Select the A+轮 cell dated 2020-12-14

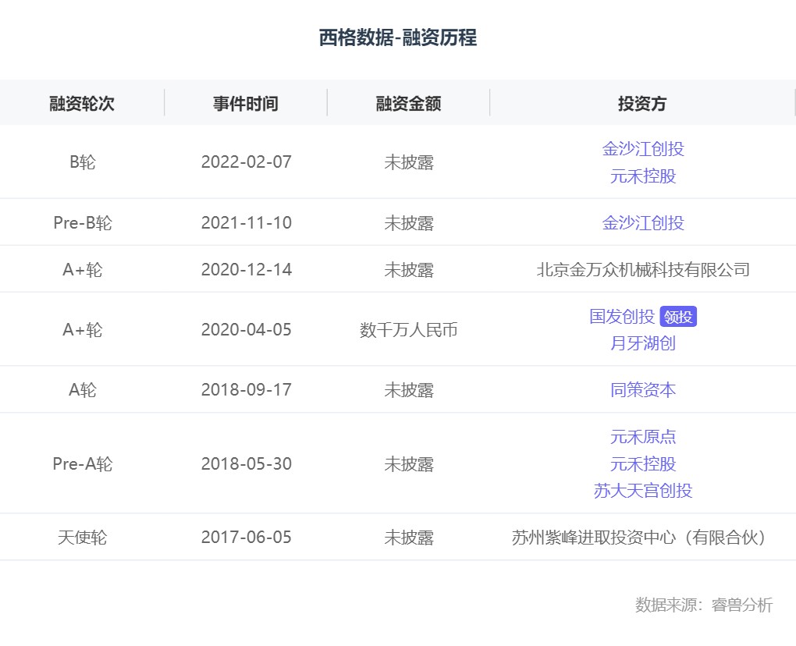pyautogui.click(x=82, y=269)
